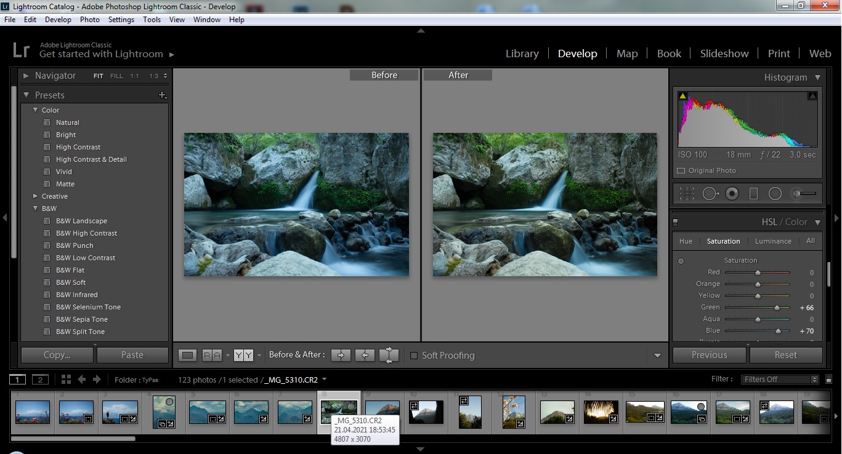The width and height of the screenshot is (842, 454).
Task: Select the Spot Removal tool
Action: click(x=710, y=194)
